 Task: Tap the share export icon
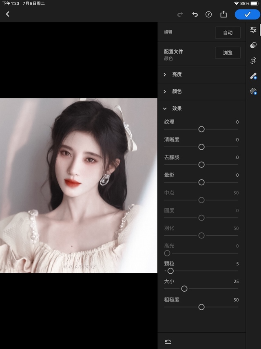[x=223, y=14]
